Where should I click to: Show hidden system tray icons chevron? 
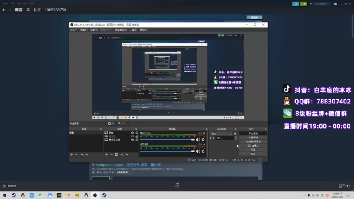coord(304,195)
